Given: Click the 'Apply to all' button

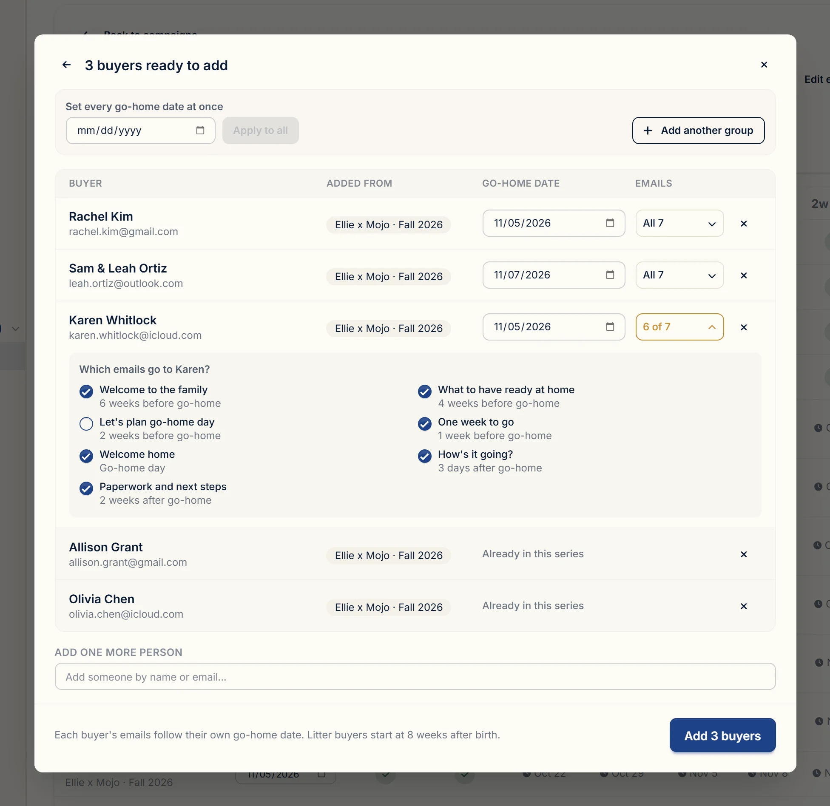Looking at the screenshot, I should (260, 131).
